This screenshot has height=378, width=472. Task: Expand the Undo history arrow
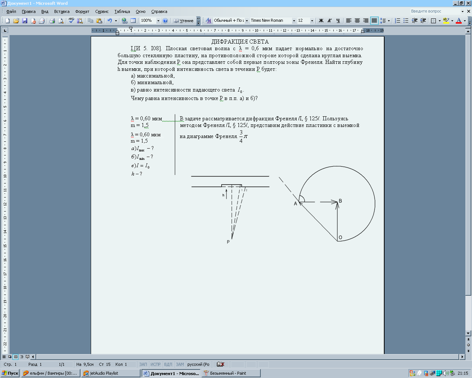tap(116, 21)
